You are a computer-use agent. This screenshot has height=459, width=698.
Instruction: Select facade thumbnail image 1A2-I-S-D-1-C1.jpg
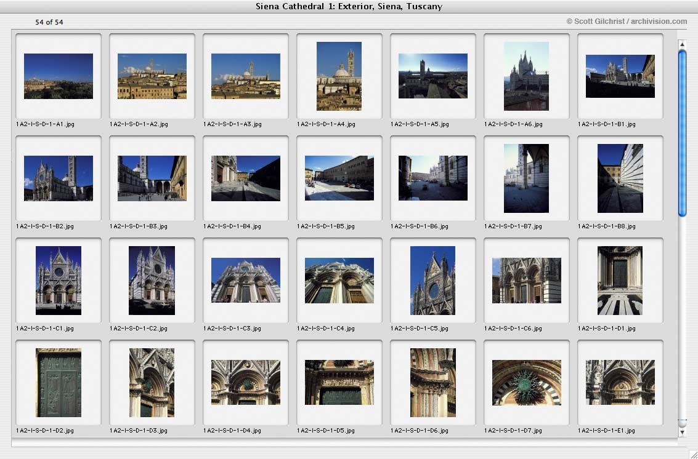(x=59, y=281)
